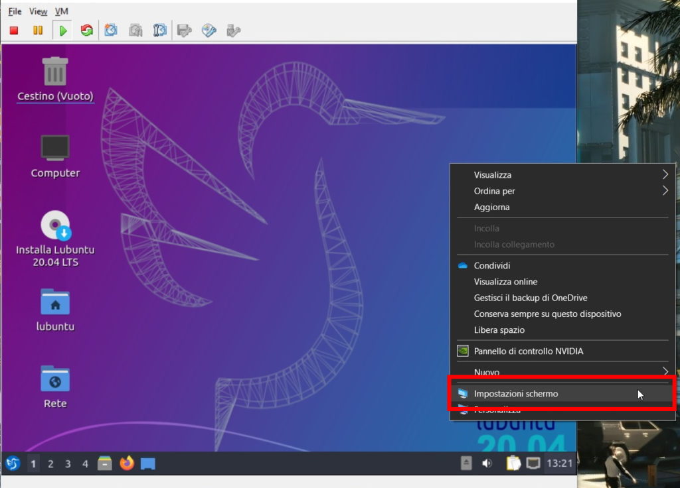
Task: Launch Firefox from the Lubuntu panel
Action: click(127, 463)
